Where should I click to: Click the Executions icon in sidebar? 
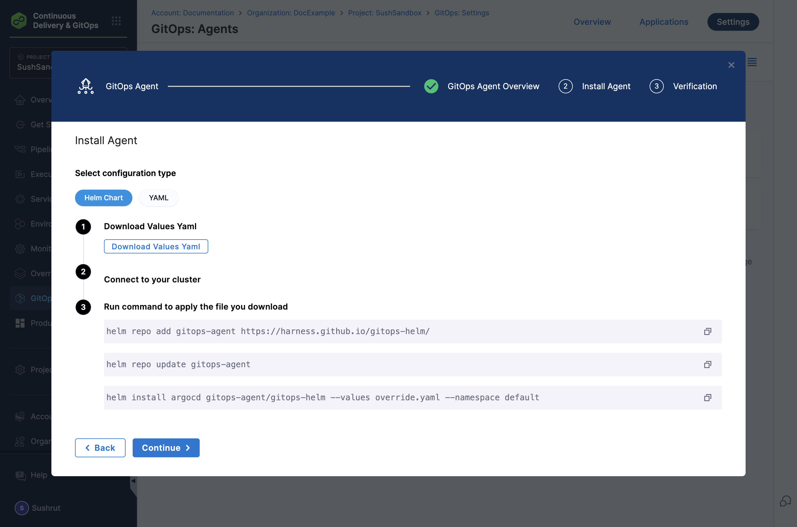coord(20,174)
